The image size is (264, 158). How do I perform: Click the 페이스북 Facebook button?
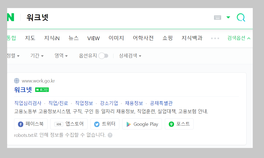31,124
